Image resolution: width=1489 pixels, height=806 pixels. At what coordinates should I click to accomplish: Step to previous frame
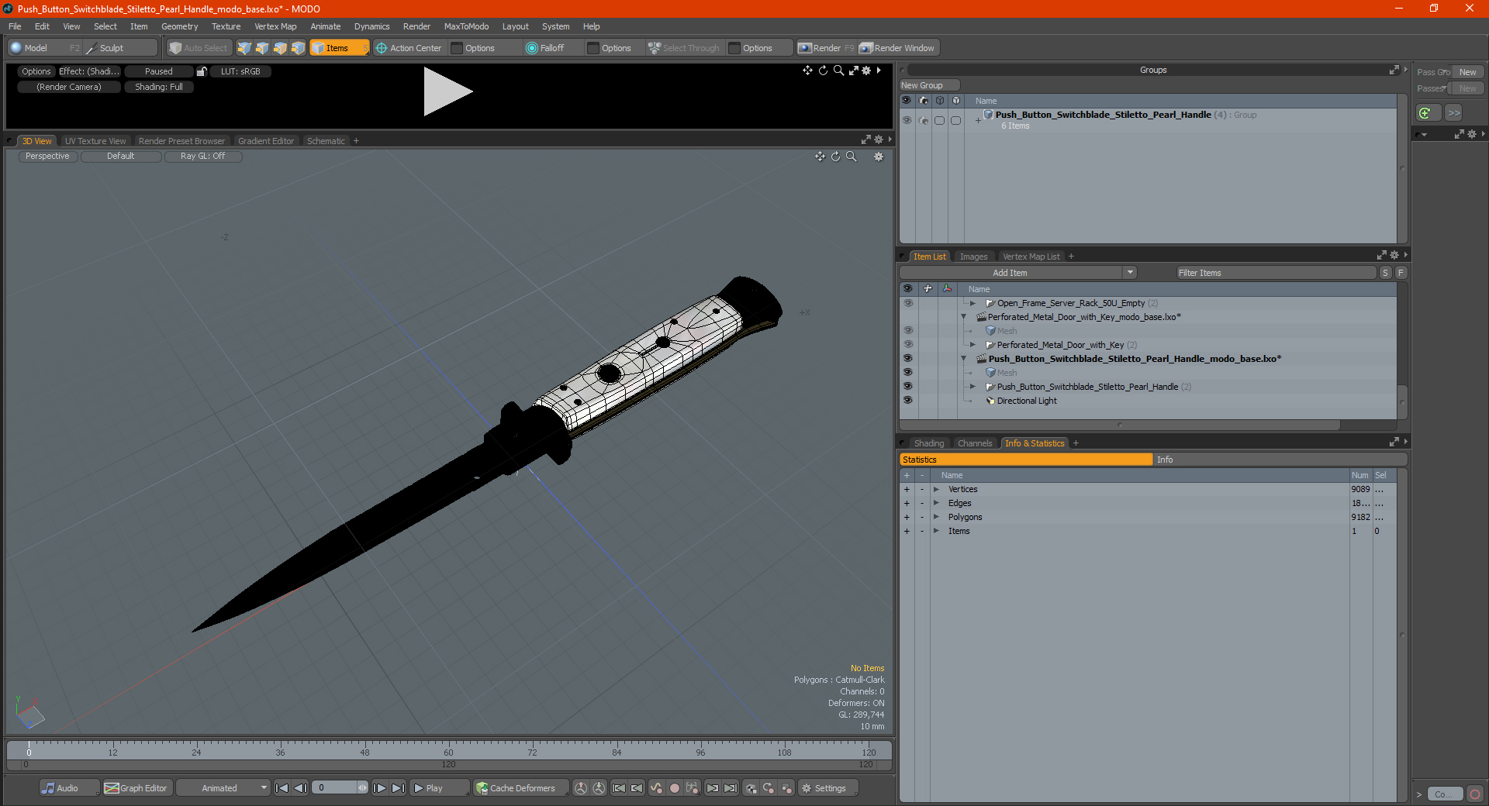coord(301,788)
